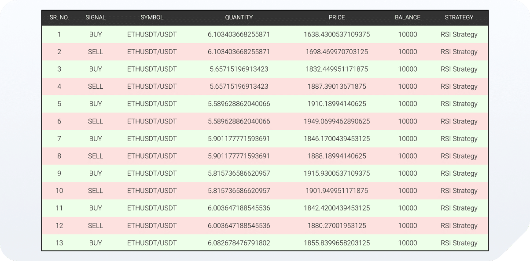Viewport: 530px width, 261px height.
Task: Select RSI Strategy in row 7
Action: click(459, 138)
